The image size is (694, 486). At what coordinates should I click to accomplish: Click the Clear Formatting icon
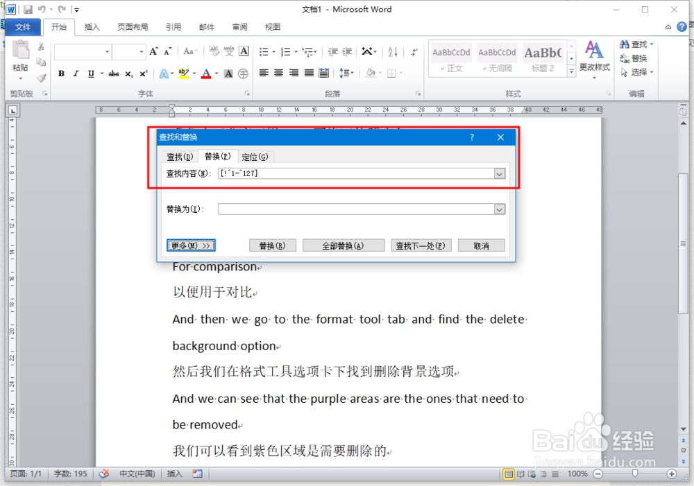pyautogui.click(x=214, y=51)
